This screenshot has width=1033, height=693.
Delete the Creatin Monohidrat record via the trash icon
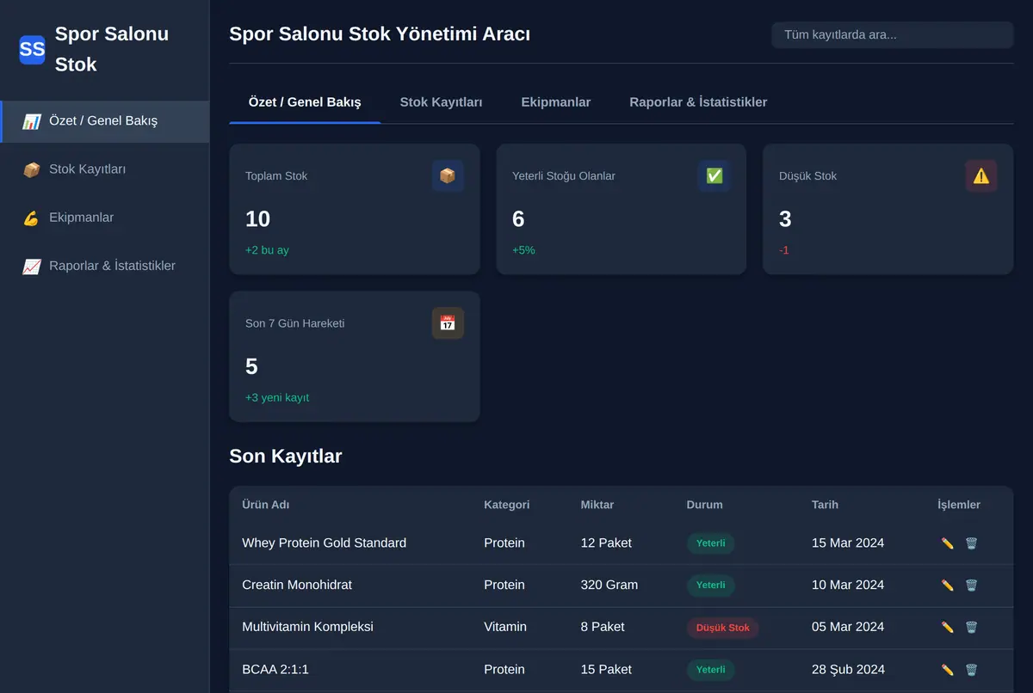pos(971,586)
